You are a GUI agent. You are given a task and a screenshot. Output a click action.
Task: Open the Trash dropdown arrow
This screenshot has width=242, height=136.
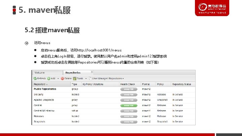[x=86, y=79]
